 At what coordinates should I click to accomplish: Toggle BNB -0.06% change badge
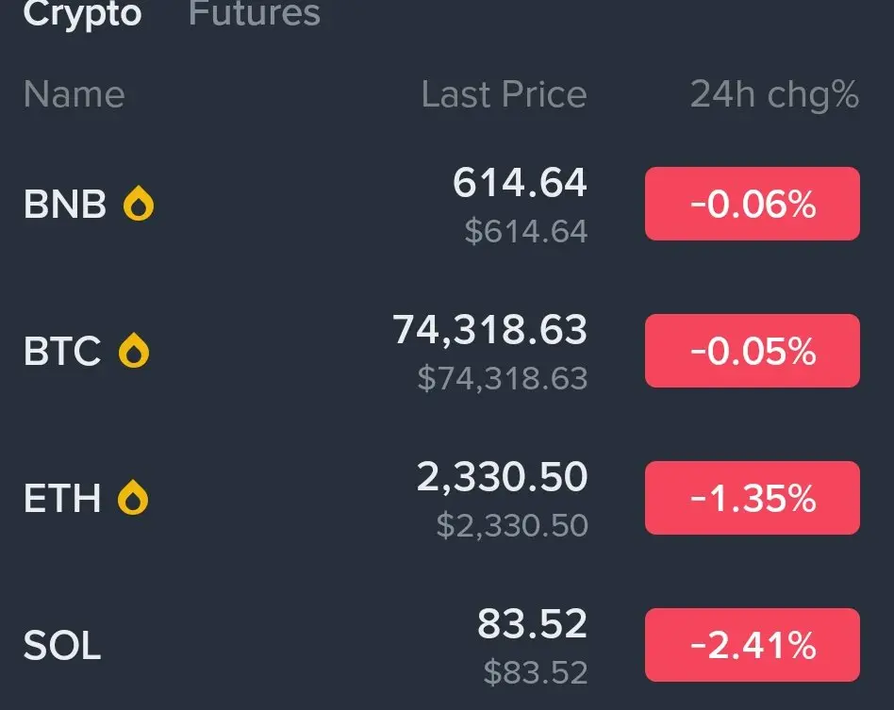(752, 204)
